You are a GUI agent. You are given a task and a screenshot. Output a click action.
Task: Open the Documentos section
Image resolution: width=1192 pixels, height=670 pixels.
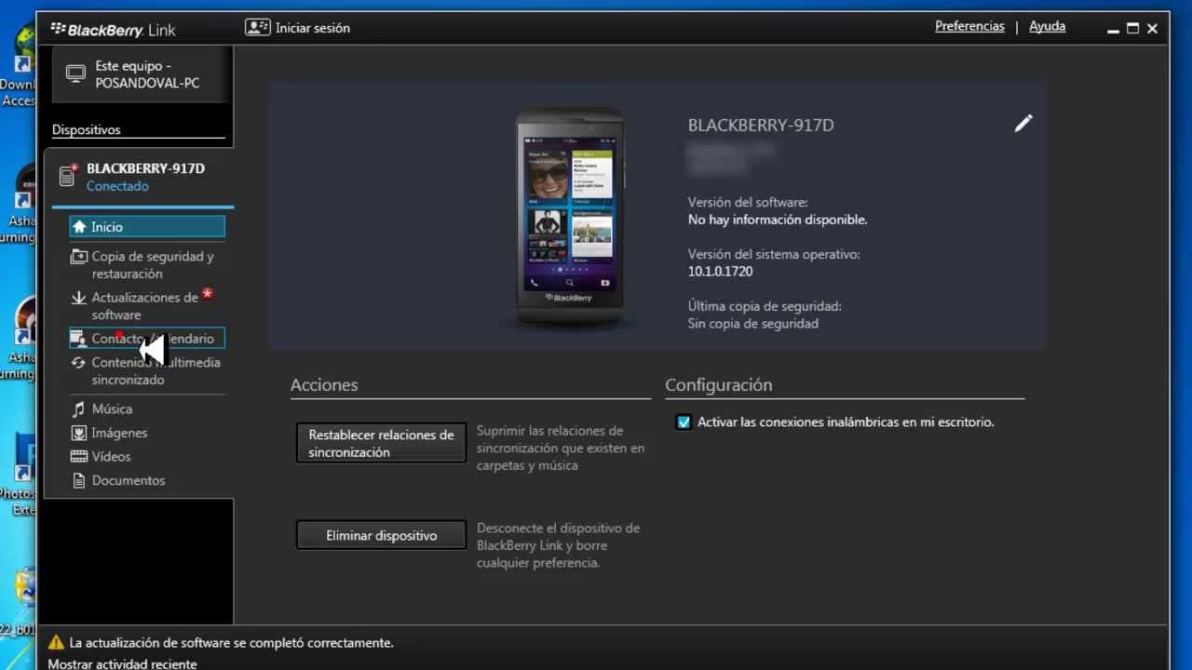pos(129,480)
